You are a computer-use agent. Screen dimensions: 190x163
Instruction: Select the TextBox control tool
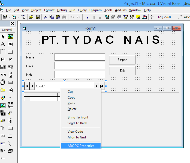[x=10, y=44]
